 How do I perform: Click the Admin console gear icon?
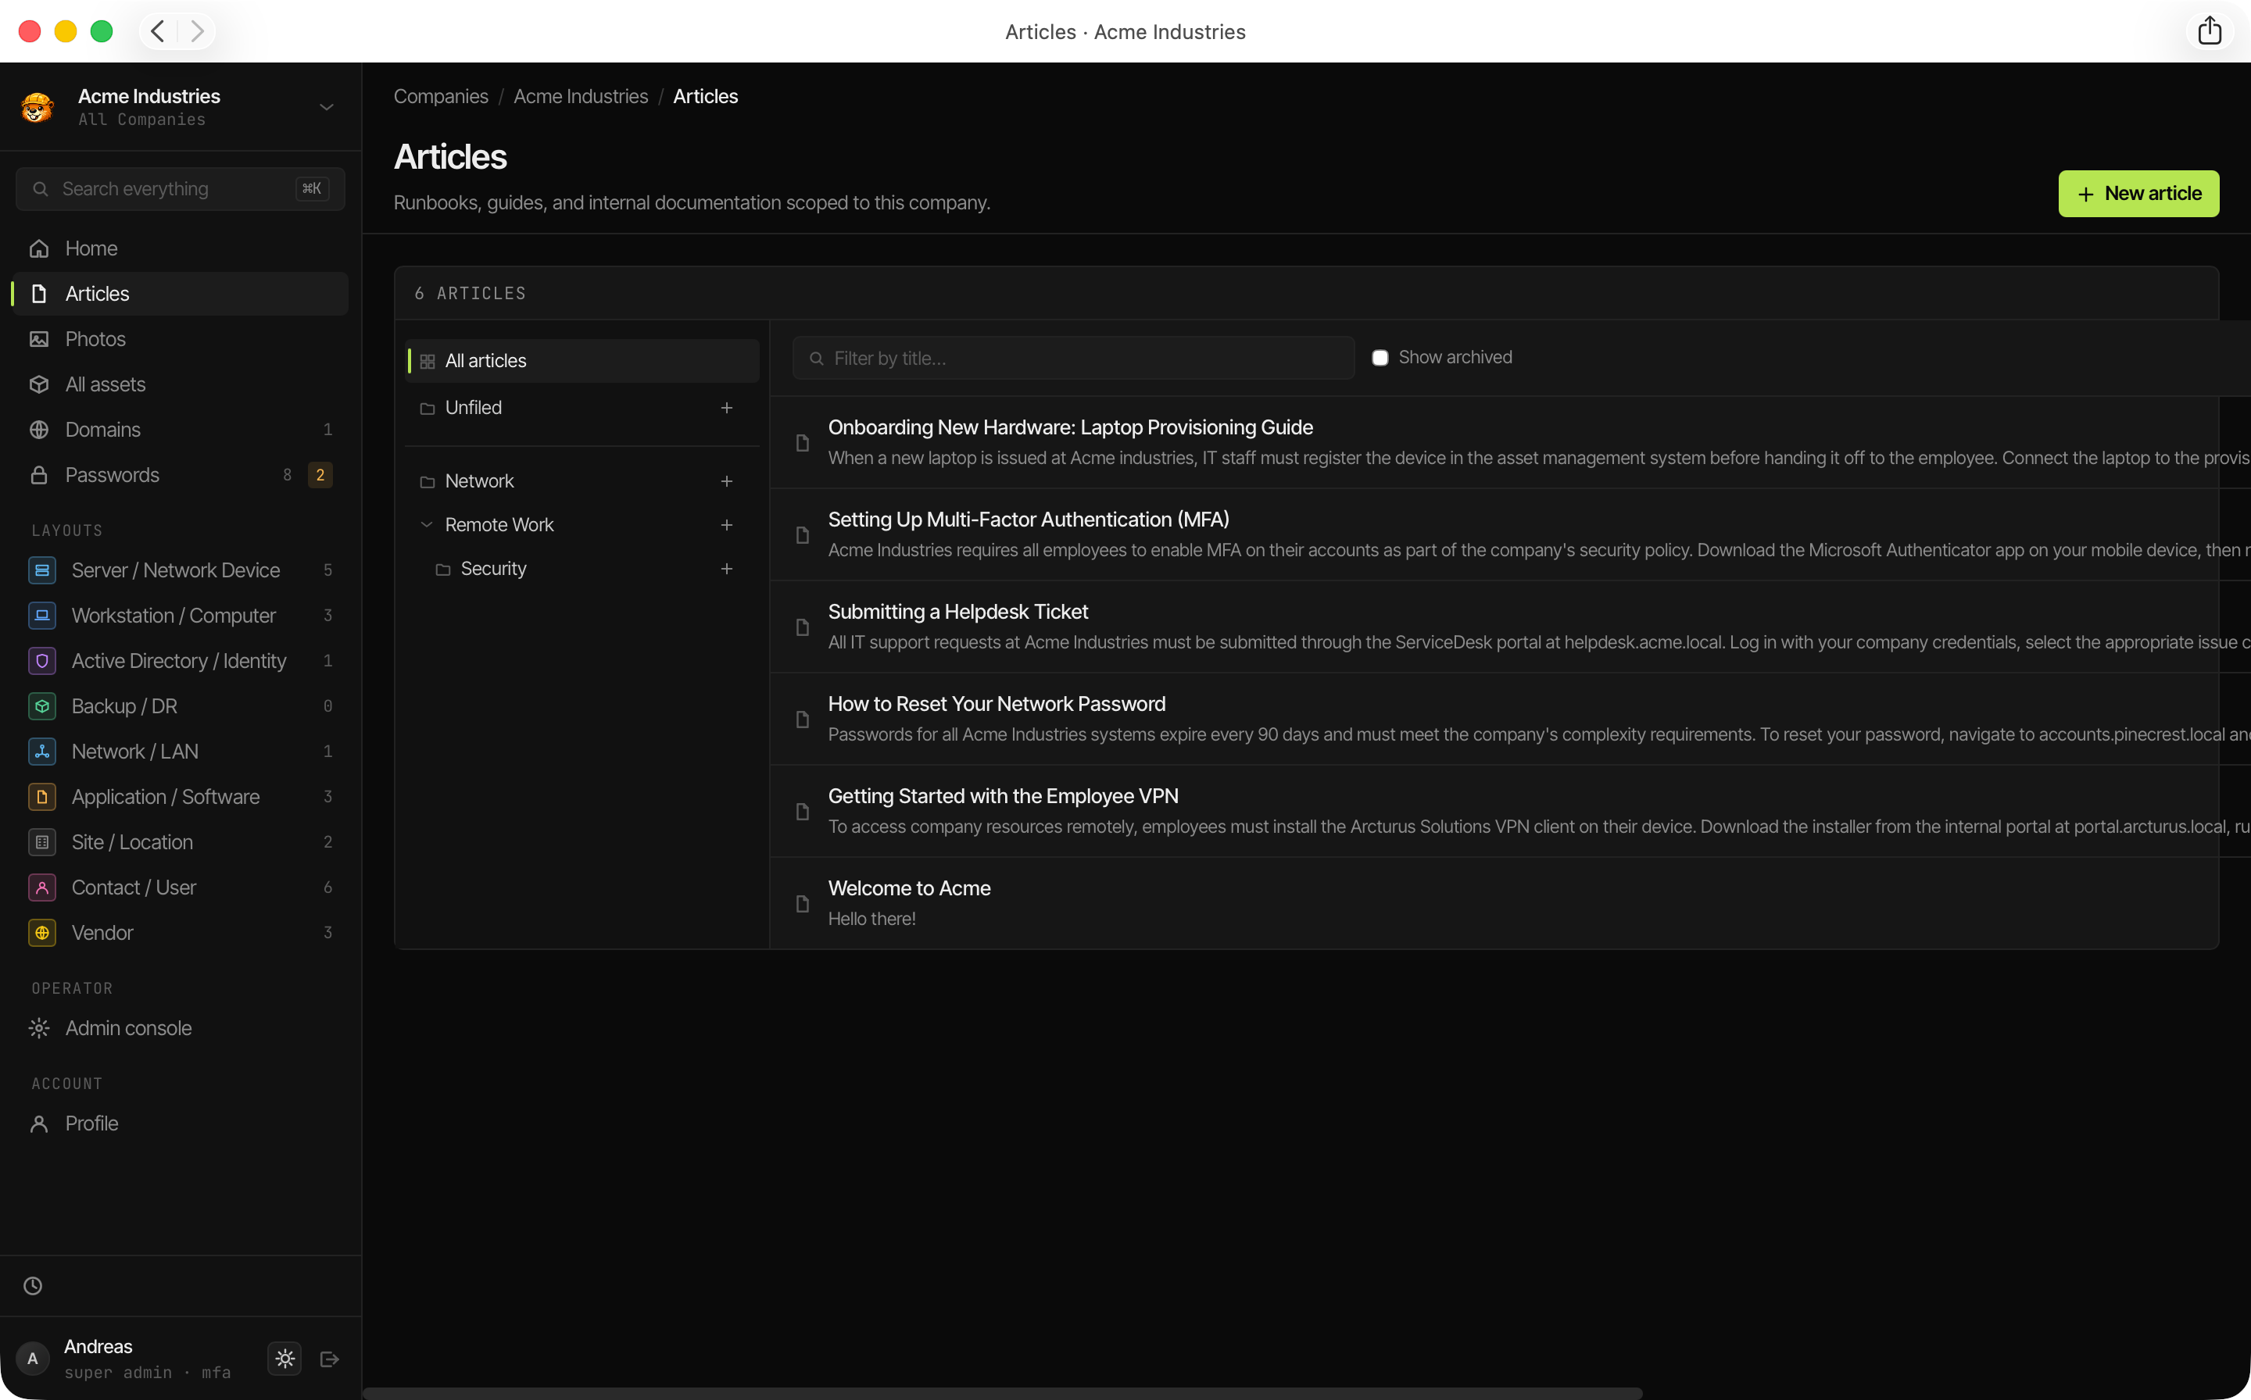point(39,1029)
